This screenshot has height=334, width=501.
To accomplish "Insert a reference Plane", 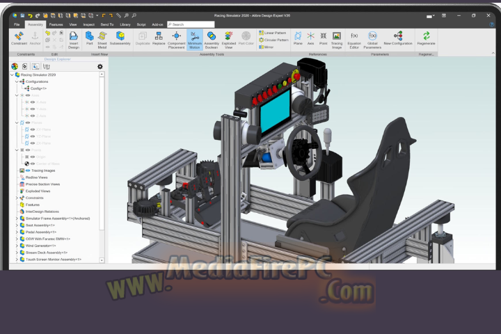I will click(x=298, y=38).
